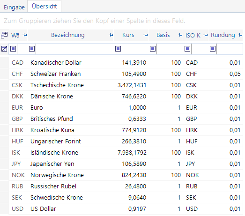
Task: Select the Übersicht tab
Action: pyautogui.click(x=45, y=7)
